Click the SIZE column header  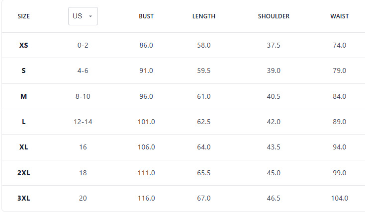[x=24, y=16]
